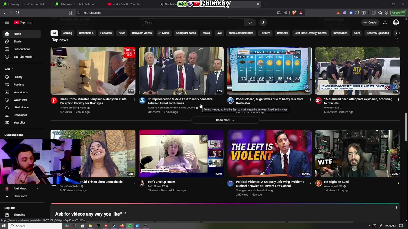Select the Bodycam videos filter chip
Screen dimensions: 408x229
142,33
